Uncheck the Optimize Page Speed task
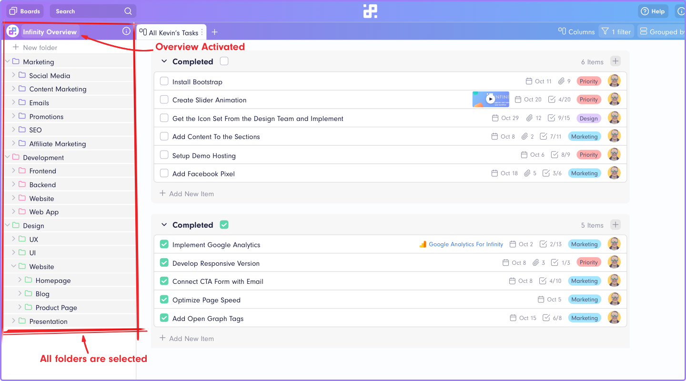The height and width of the screenshot is (381, 686). pyautogui.click(x=164, y=300)
